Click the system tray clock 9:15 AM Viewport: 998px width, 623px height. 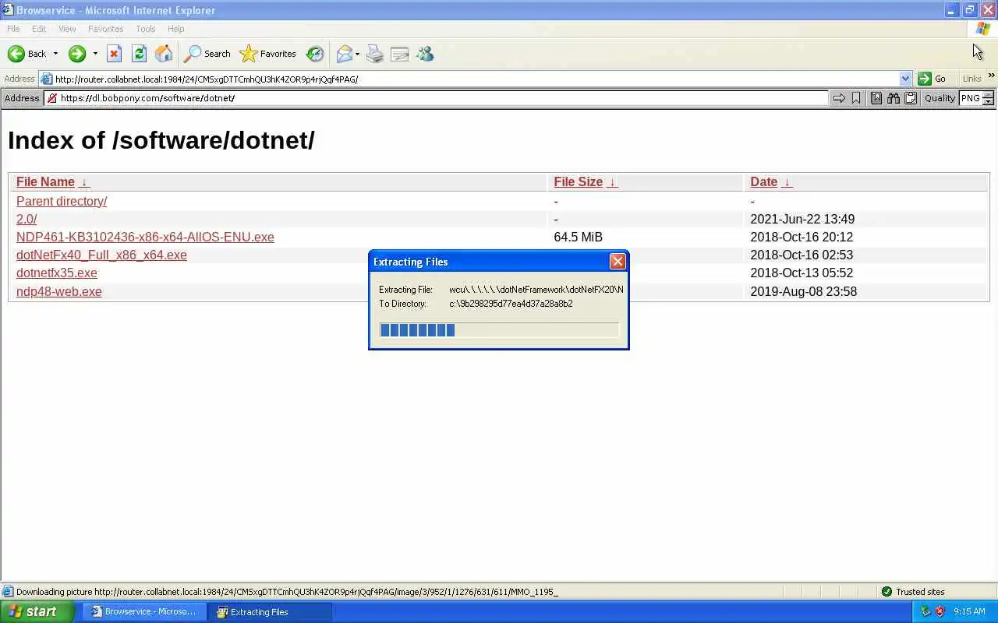[969, 612]
